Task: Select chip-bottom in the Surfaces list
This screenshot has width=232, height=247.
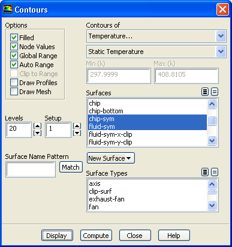Action: (147, 111)
